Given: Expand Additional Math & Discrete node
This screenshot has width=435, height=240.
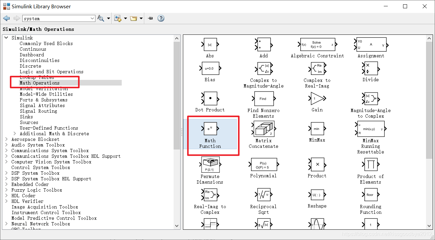Looking at the screenshot, I should [15, 134].
